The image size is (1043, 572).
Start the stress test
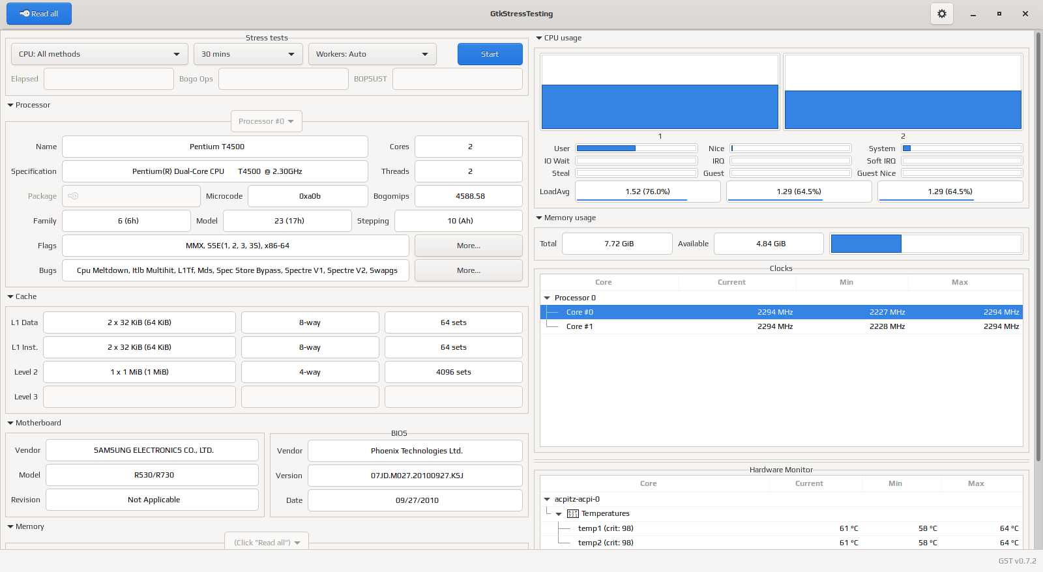click(490, 54)
